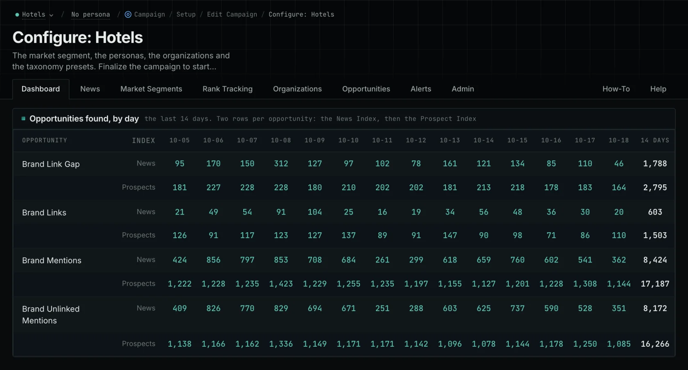This screenshot has height=370, width=688.
Task: Click Brand Unlinked Mentions News total 8,172
Action: (655, 308)
